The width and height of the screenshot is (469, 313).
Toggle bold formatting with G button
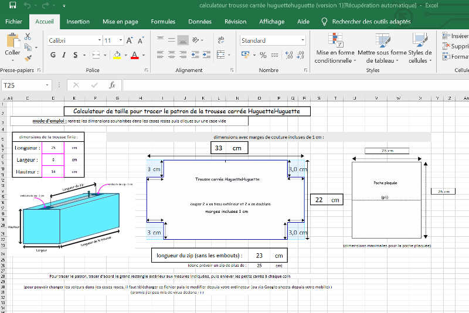coord(53,55)
